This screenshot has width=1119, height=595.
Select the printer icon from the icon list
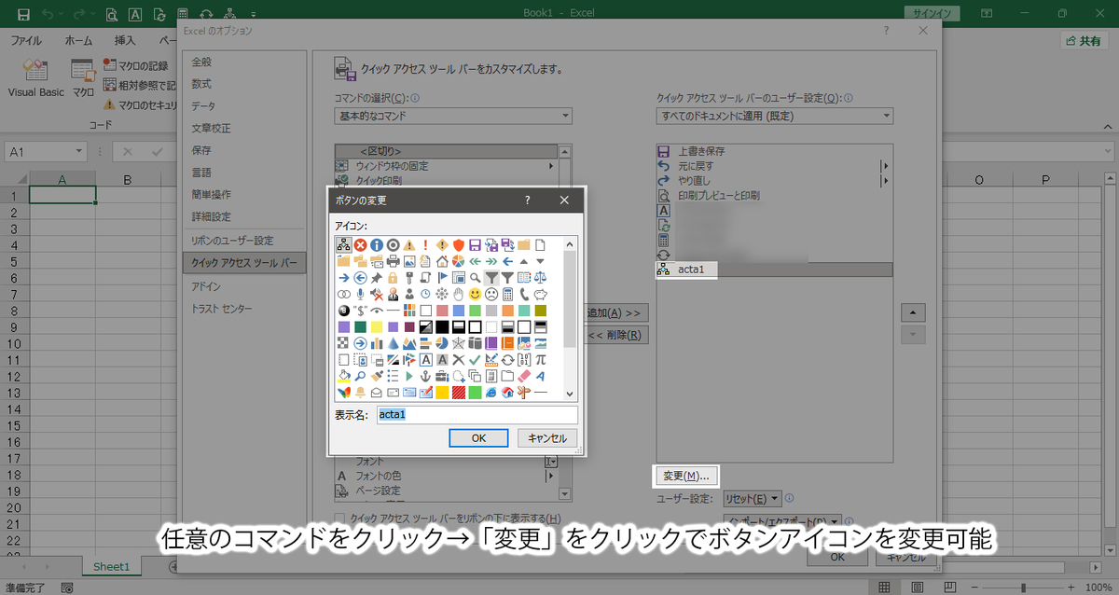[x=393, y=260]
